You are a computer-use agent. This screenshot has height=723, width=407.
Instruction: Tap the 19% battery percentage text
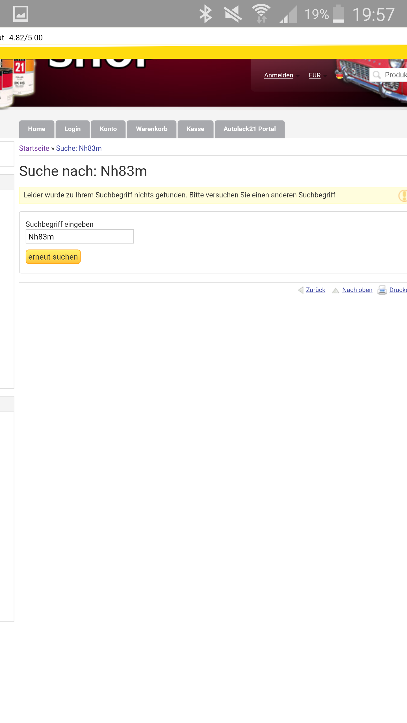coord(317,14)
